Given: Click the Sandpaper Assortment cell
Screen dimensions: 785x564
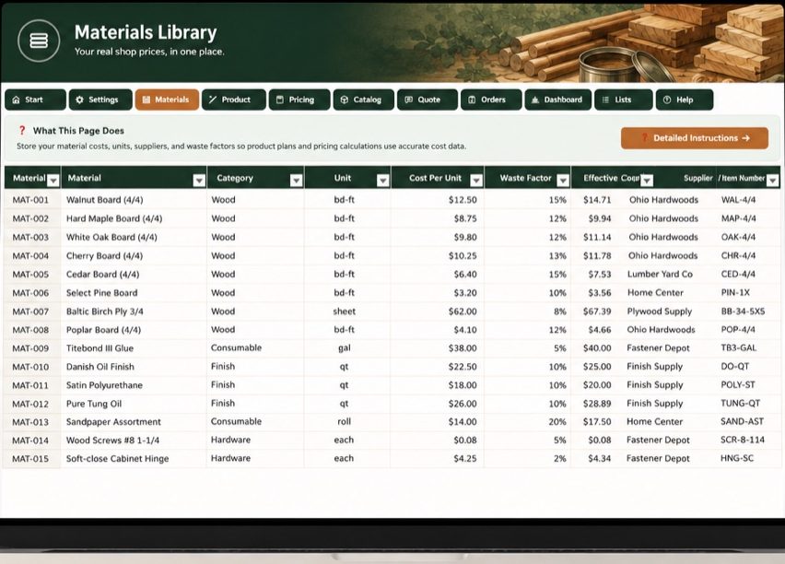Looking at the screenshot, I should click(134, 422).
